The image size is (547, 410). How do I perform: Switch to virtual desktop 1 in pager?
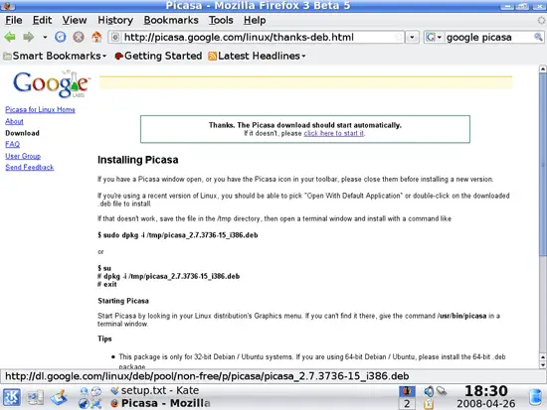pyautogui.click(x=407, y=391)
